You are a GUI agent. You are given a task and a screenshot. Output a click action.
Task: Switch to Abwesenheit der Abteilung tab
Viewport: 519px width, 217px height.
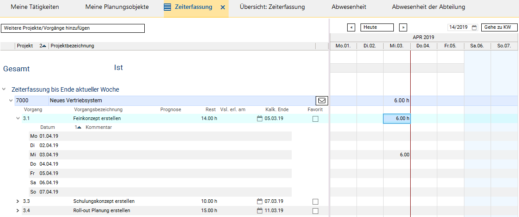click(x=428, y=7)
